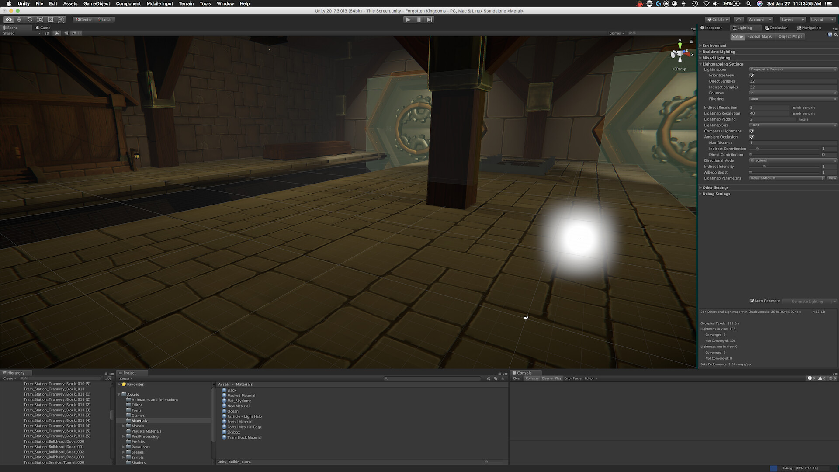Select the Scale tool in the toolbar
This screenshot has height=472, width=839.
[40, 19]
